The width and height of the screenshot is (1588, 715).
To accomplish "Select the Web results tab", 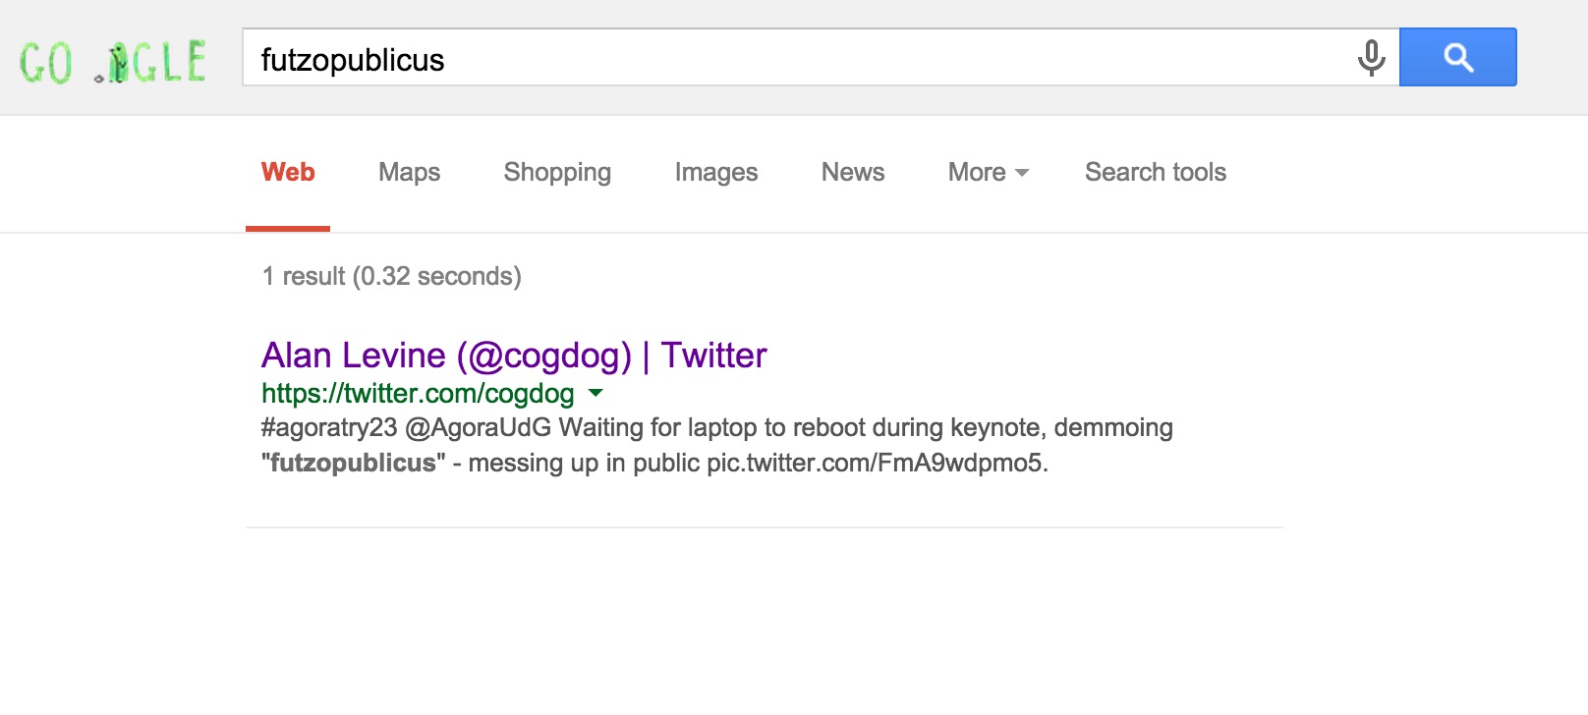I will point(288,173).
